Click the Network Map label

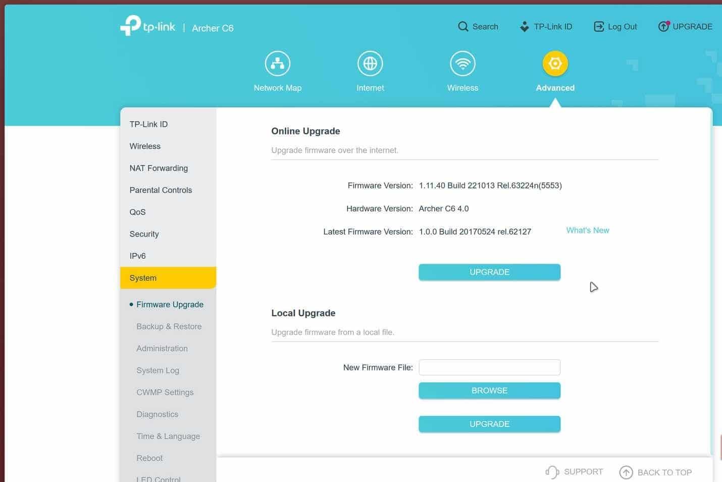pos(277,88)
